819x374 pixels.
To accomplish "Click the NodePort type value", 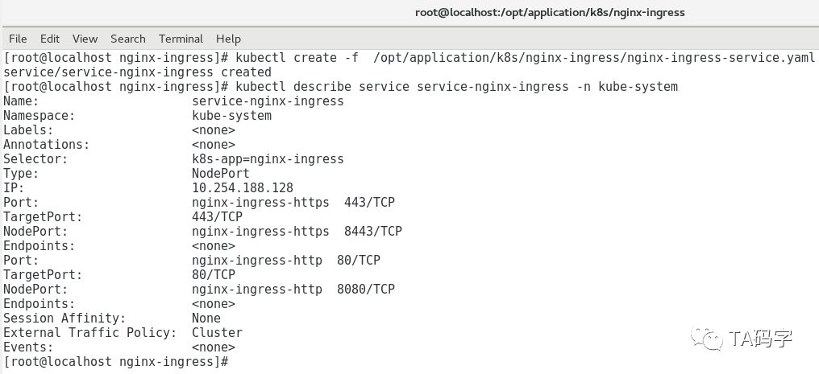I will coord(220,174).
